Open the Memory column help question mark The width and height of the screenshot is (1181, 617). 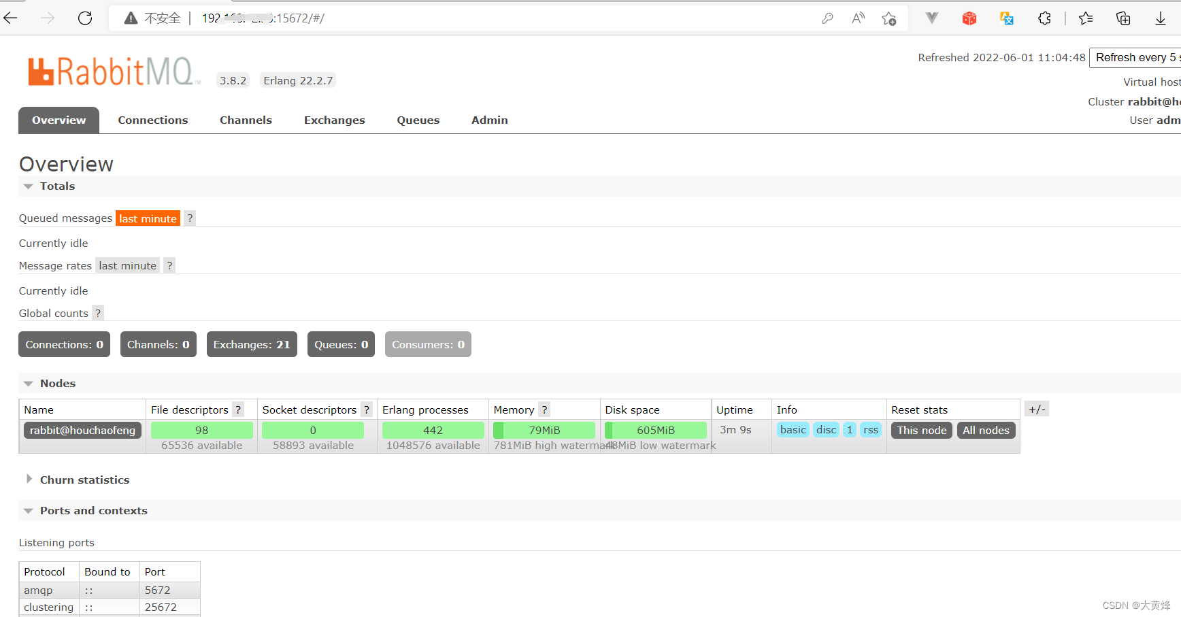click(x=544, y=410)
